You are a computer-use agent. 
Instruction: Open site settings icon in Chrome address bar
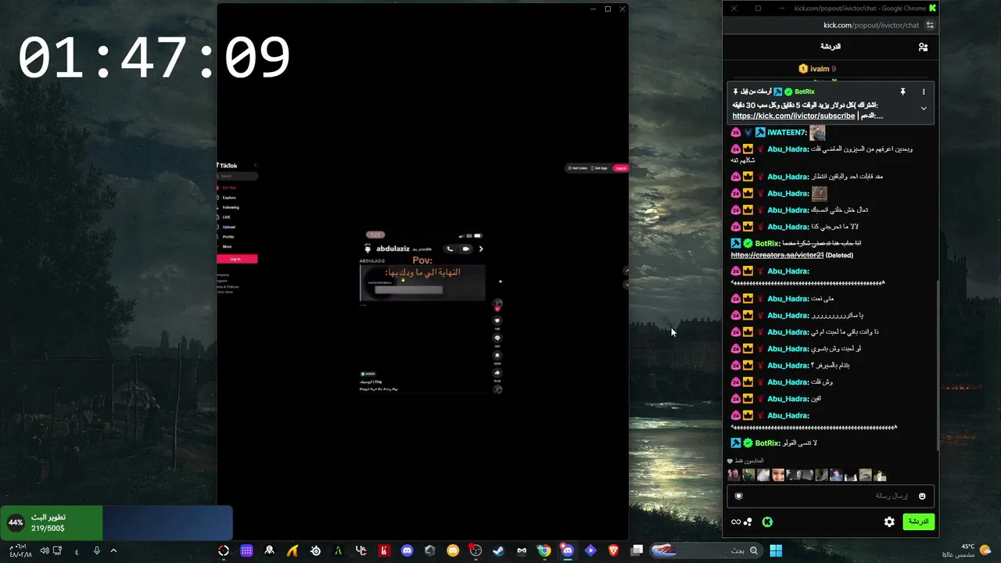(930, 25)
